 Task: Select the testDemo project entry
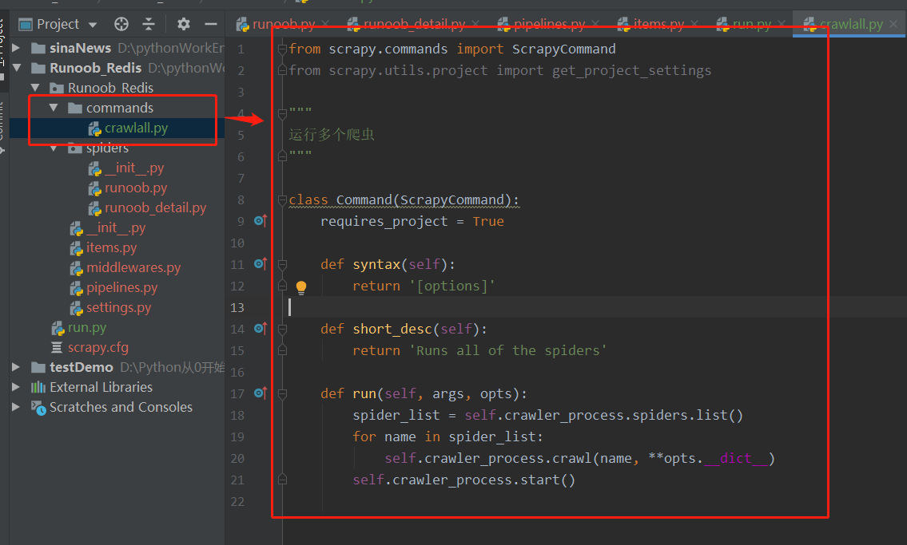coord(81,367)
